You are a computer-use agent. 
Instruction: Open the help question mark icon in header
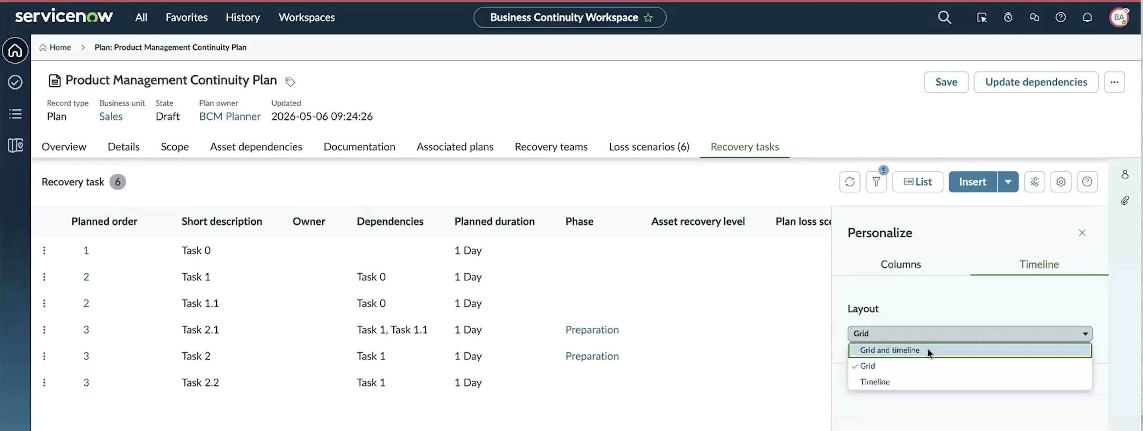(1060, 17)
